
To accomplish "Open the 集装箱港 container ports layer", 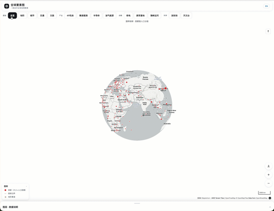I will click(x=83, y=16).
